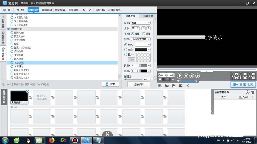Switch to the 叠加素材 tab
The width and height of the screenshot is (257, 144).
[x=47, y=10]
